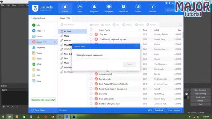Click the Feedback button
This screenshot has height=119, width=212.
point(159,110)
